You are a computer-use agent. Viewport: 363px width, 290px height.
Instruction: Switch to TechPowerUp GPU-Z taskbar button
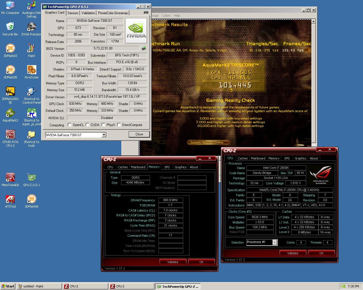tap(178, 286)
